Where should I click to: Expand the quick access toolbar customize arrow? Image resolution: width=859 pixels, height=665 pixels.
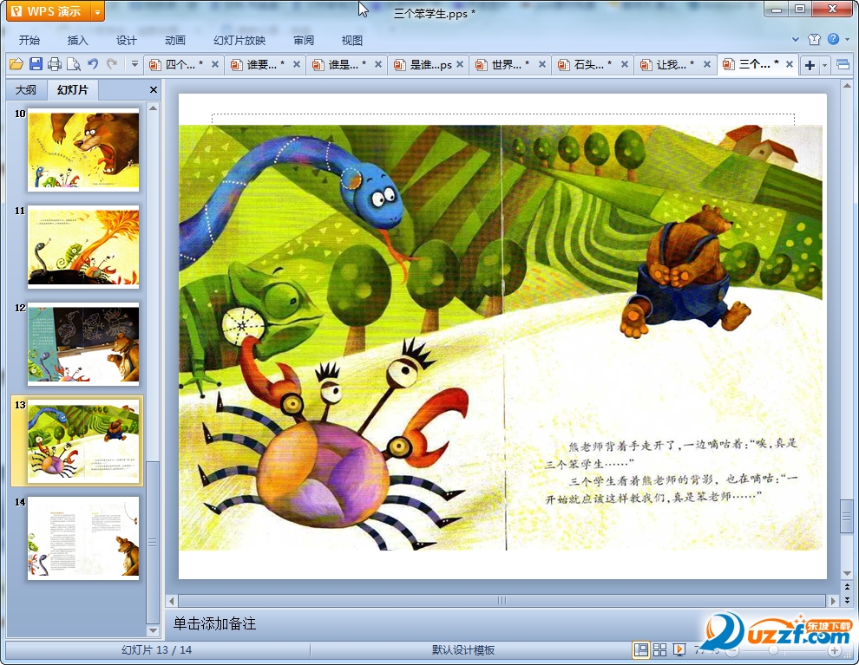[134, 64]
